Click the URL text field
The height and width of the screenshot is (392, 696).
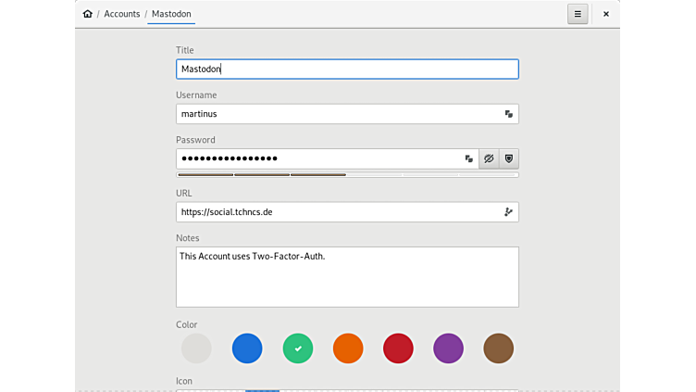338,212
